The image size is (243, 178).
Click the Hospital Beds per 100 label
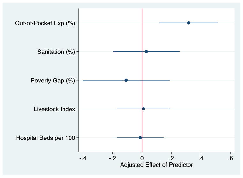pos(45,138)
